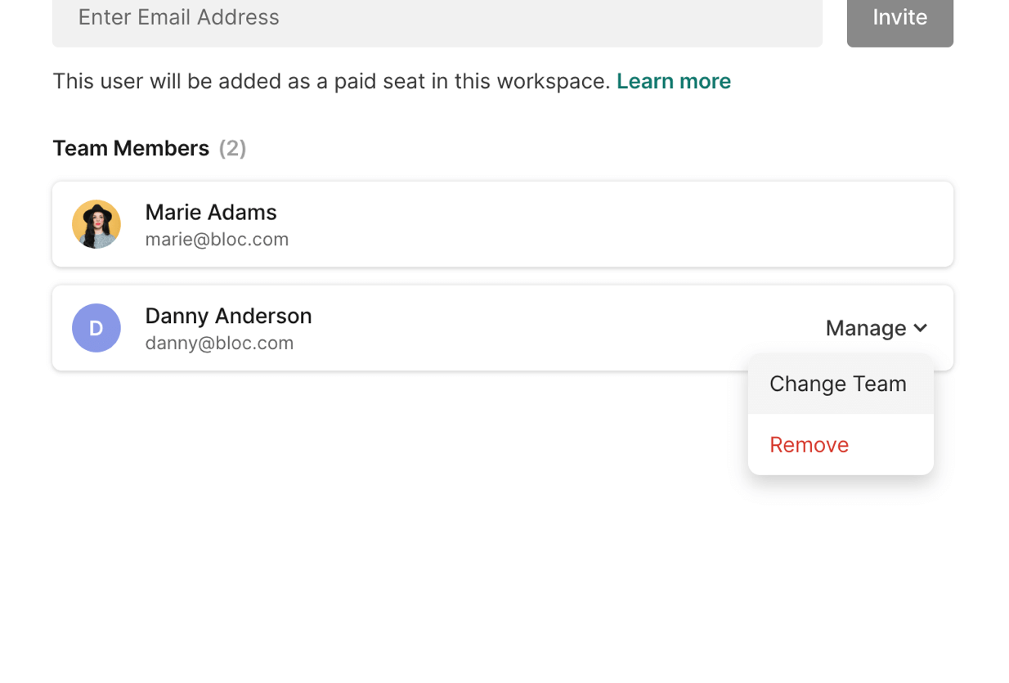Open the Learn more link

(673, 81)
